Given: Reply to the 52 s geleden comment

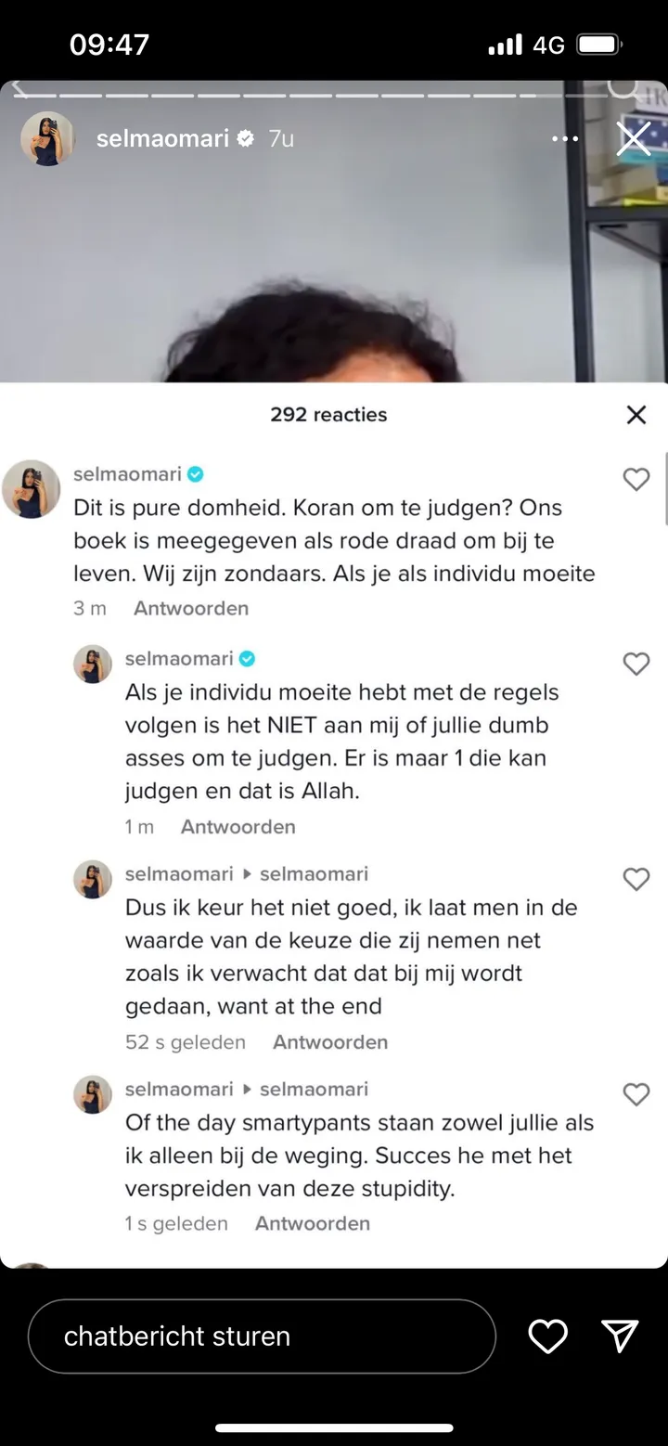Looking at the screenshot, I should click(x=330, y=1042).
